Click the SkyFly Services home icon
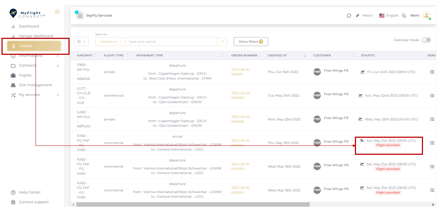Screen dimensions: 440x210 [x=80, y=16]
